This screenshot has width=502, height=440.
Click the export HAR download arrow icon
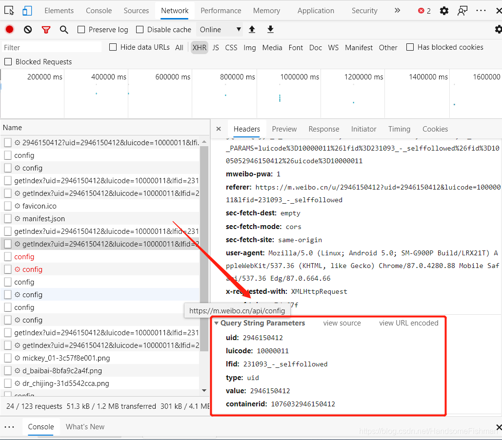pos(271,29)
